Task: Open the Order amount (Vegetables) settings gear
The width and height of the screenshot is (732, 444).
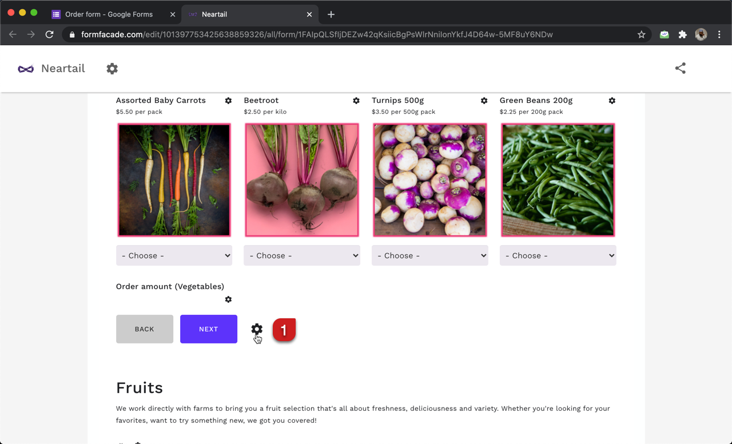Action: 228,299
